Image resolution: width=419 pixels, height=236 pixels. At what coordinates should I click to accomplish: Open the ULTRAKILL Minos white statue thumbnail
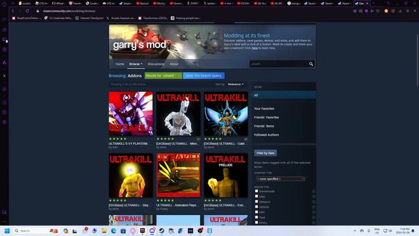(x=178, y=113)
